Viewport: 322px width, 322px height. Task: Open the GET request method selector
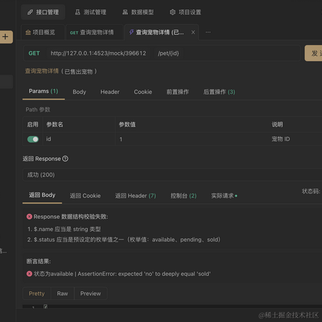pos(34,53)
